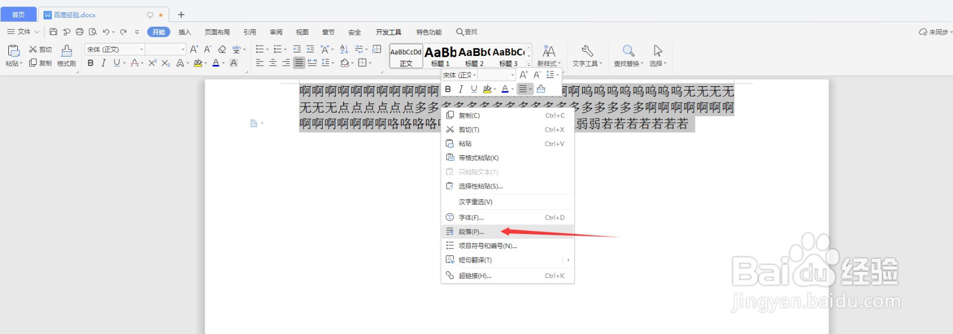
Task: Click the Undo arrow icon
Action: pos(106,32)
